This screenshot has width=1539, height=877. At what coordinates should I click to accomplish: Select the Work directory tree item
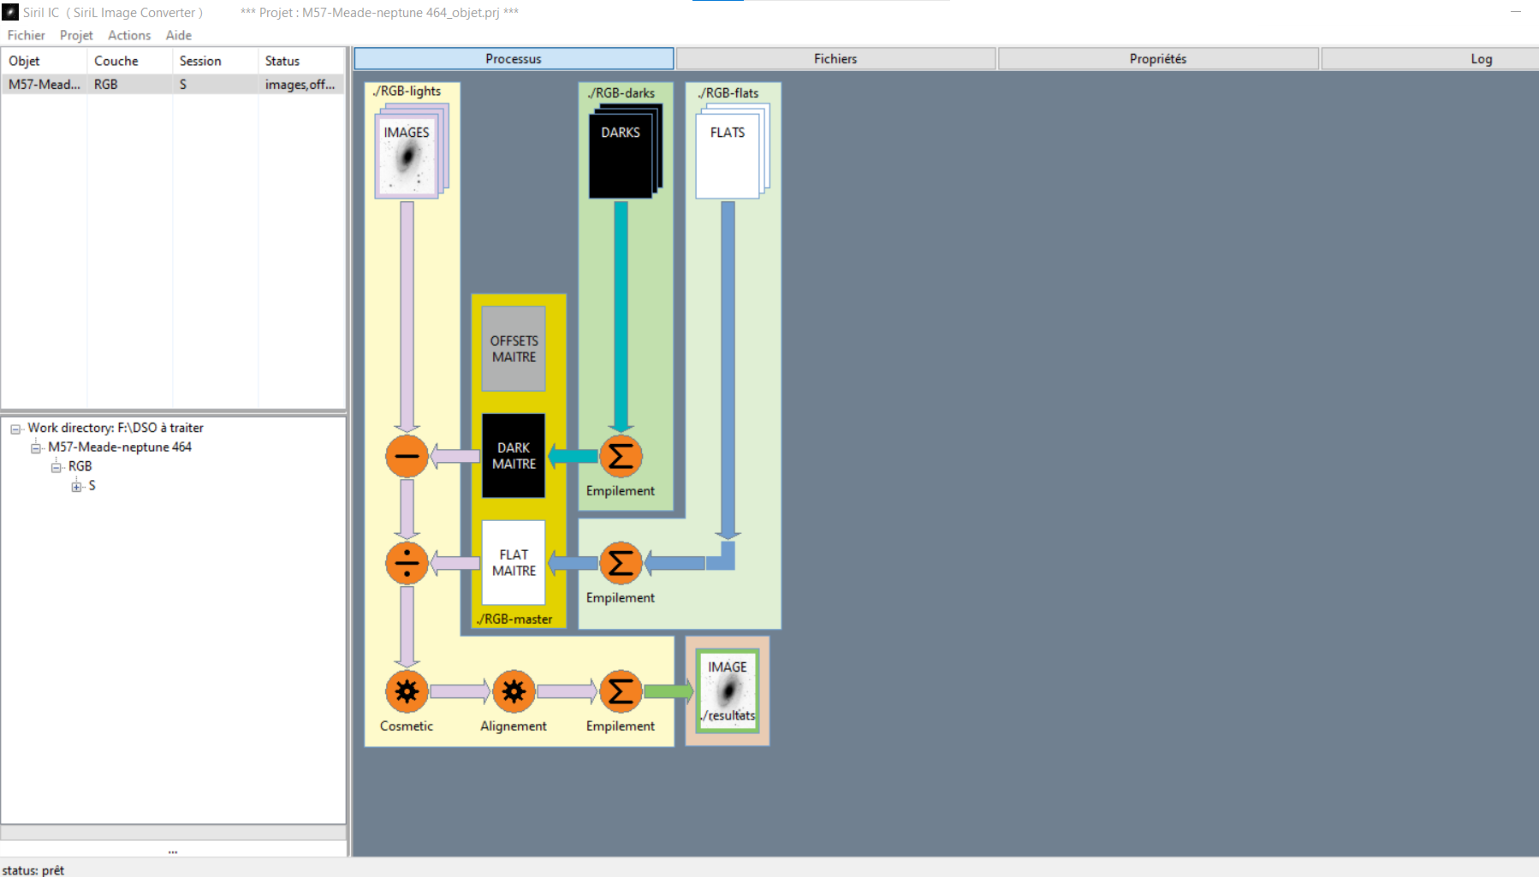(116, 428)
